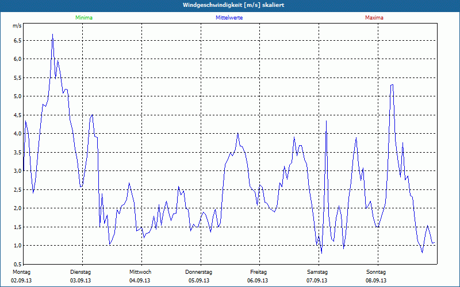This screenshot has width=460, height=287.
Task: Select the Donnerstag day label
Action: tap(198, 272)
